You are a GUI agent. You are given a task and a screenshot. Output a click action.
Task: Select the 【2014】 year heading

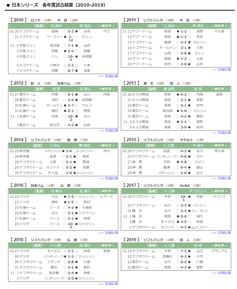click(x=19, y=140)
